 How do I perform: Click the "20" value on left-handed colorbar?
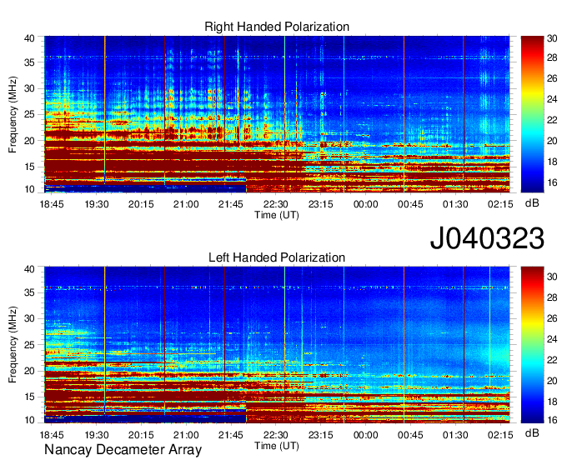point(552,381)
